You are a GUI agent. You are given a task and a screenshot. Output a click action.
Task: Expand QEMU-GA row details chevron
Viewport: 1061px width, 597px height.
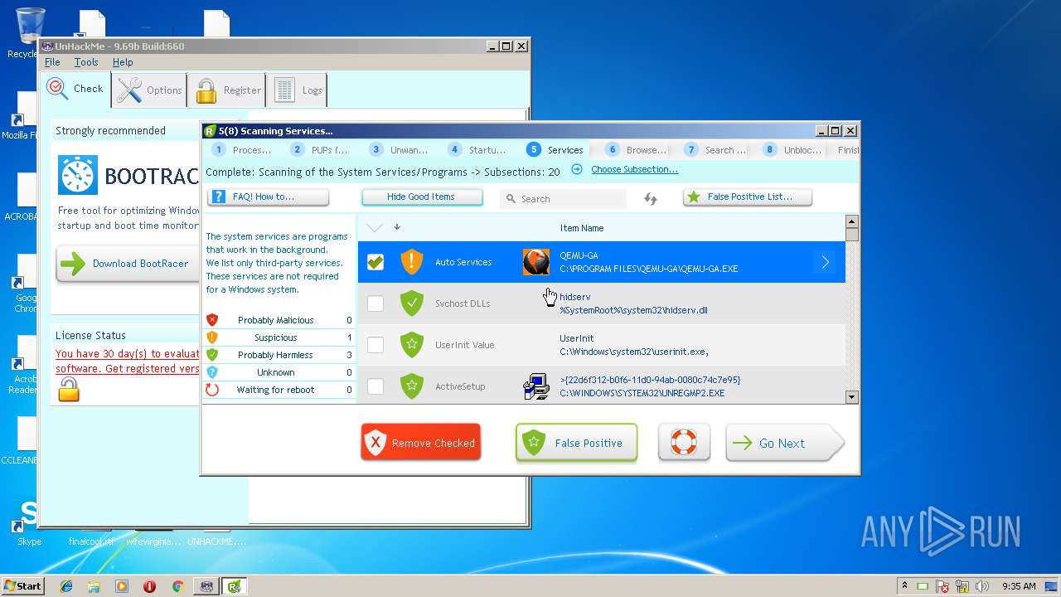(826, 262)
